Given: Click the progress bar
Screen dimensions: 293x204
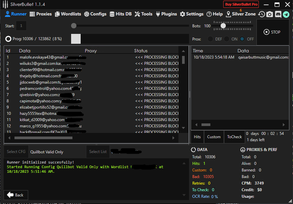Looking at the screenshot, I should click(130, 39).
